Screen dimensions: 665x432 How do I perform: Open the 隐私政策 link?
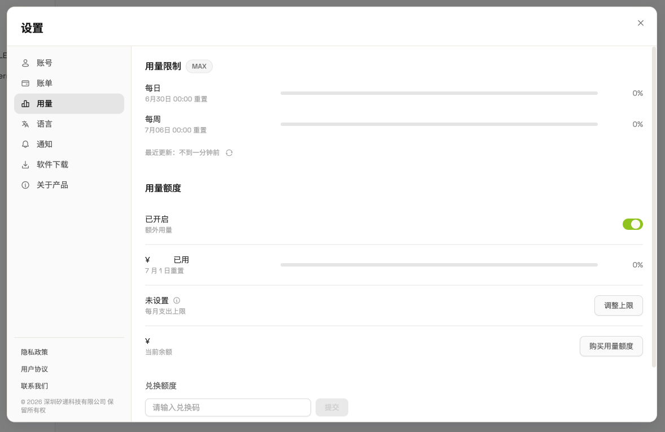coord(34,352)
